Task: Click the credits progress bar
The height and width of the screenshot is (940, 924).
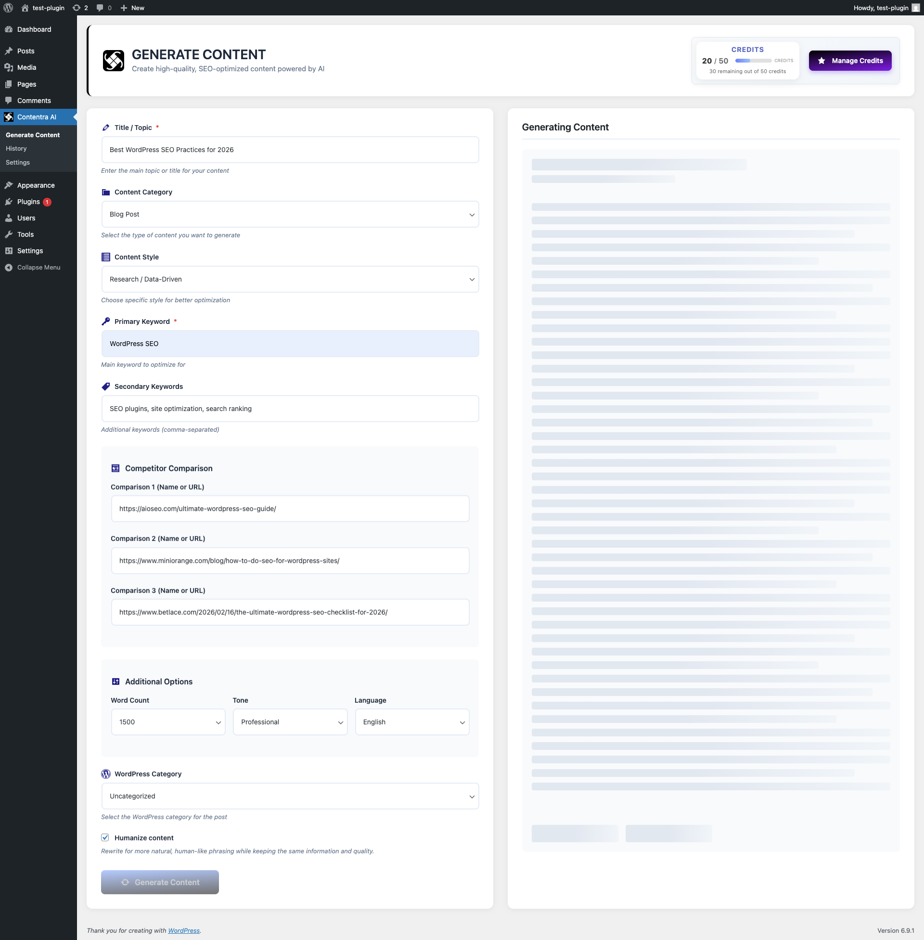Action: pyautogui.click(x=754, y=61)
